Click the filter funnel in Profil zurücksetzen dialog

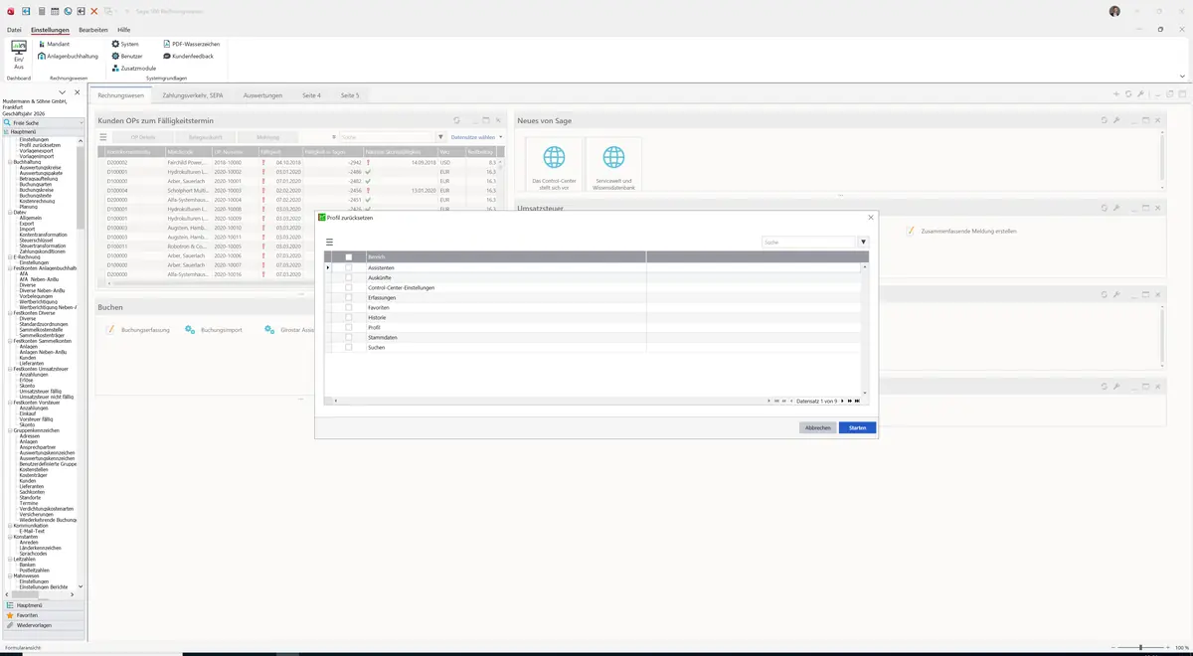pos(863,242)
